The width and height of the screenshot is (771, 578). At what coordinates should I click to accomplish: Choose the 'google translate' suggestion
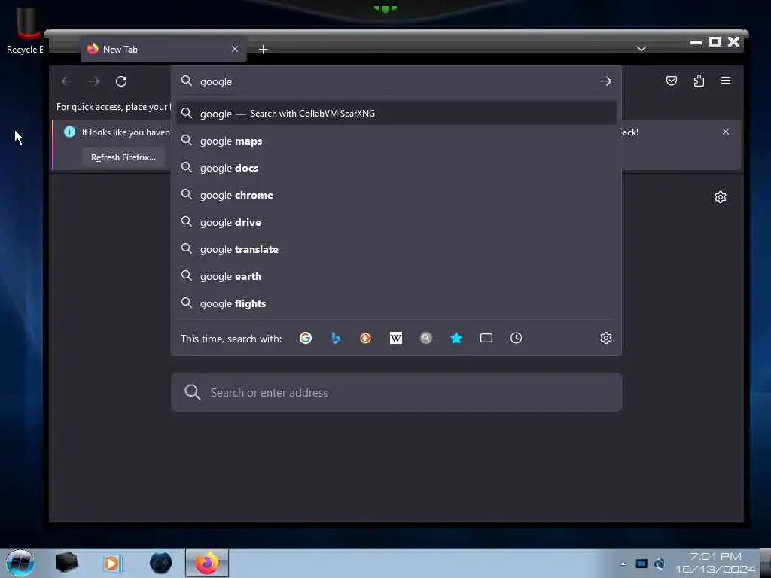pyautogui.click(x=396, y=249)
